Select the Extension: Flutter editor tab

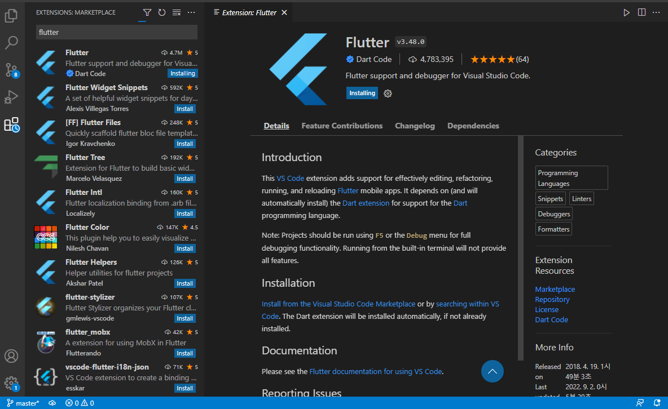(249, 12)
